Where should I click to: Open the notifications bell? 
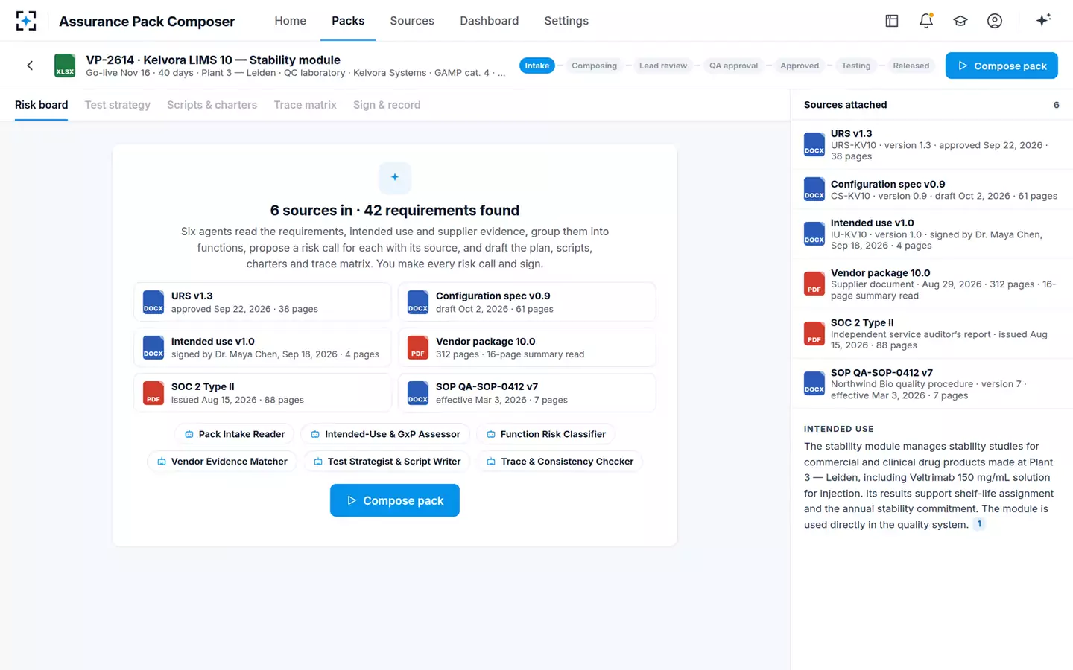pos(926,21)
